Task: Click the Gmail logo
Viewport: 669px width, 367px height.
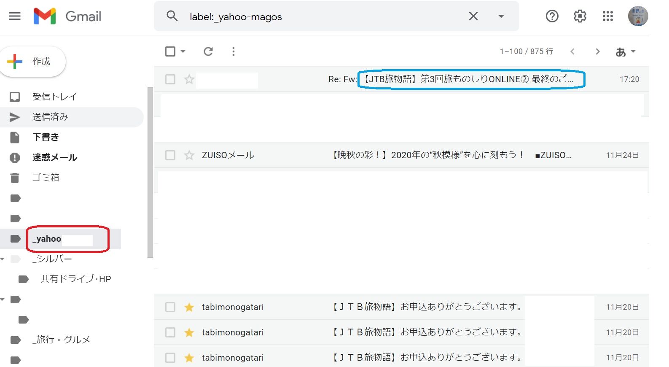Action: click(x=67, y=16)
